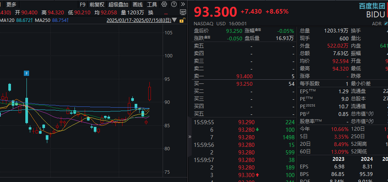Click the 卖一 ask price 93.400
The height and width of the screenshot is (182, 388).
tap(244, 76)
